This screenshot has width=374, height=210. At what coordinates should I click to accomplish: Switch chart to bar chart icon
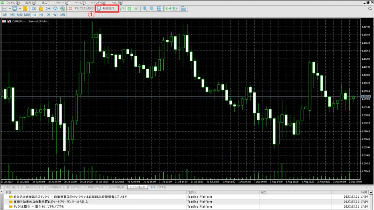point(122,8)
